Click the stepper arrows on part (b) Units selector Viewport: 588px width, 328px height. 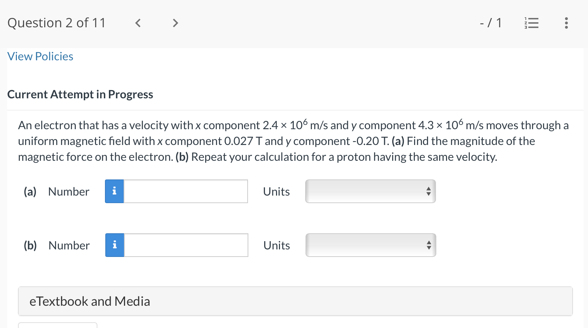point(428,245)
